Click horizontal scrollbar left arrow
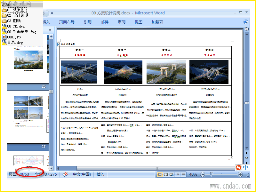 coord(58,168)
